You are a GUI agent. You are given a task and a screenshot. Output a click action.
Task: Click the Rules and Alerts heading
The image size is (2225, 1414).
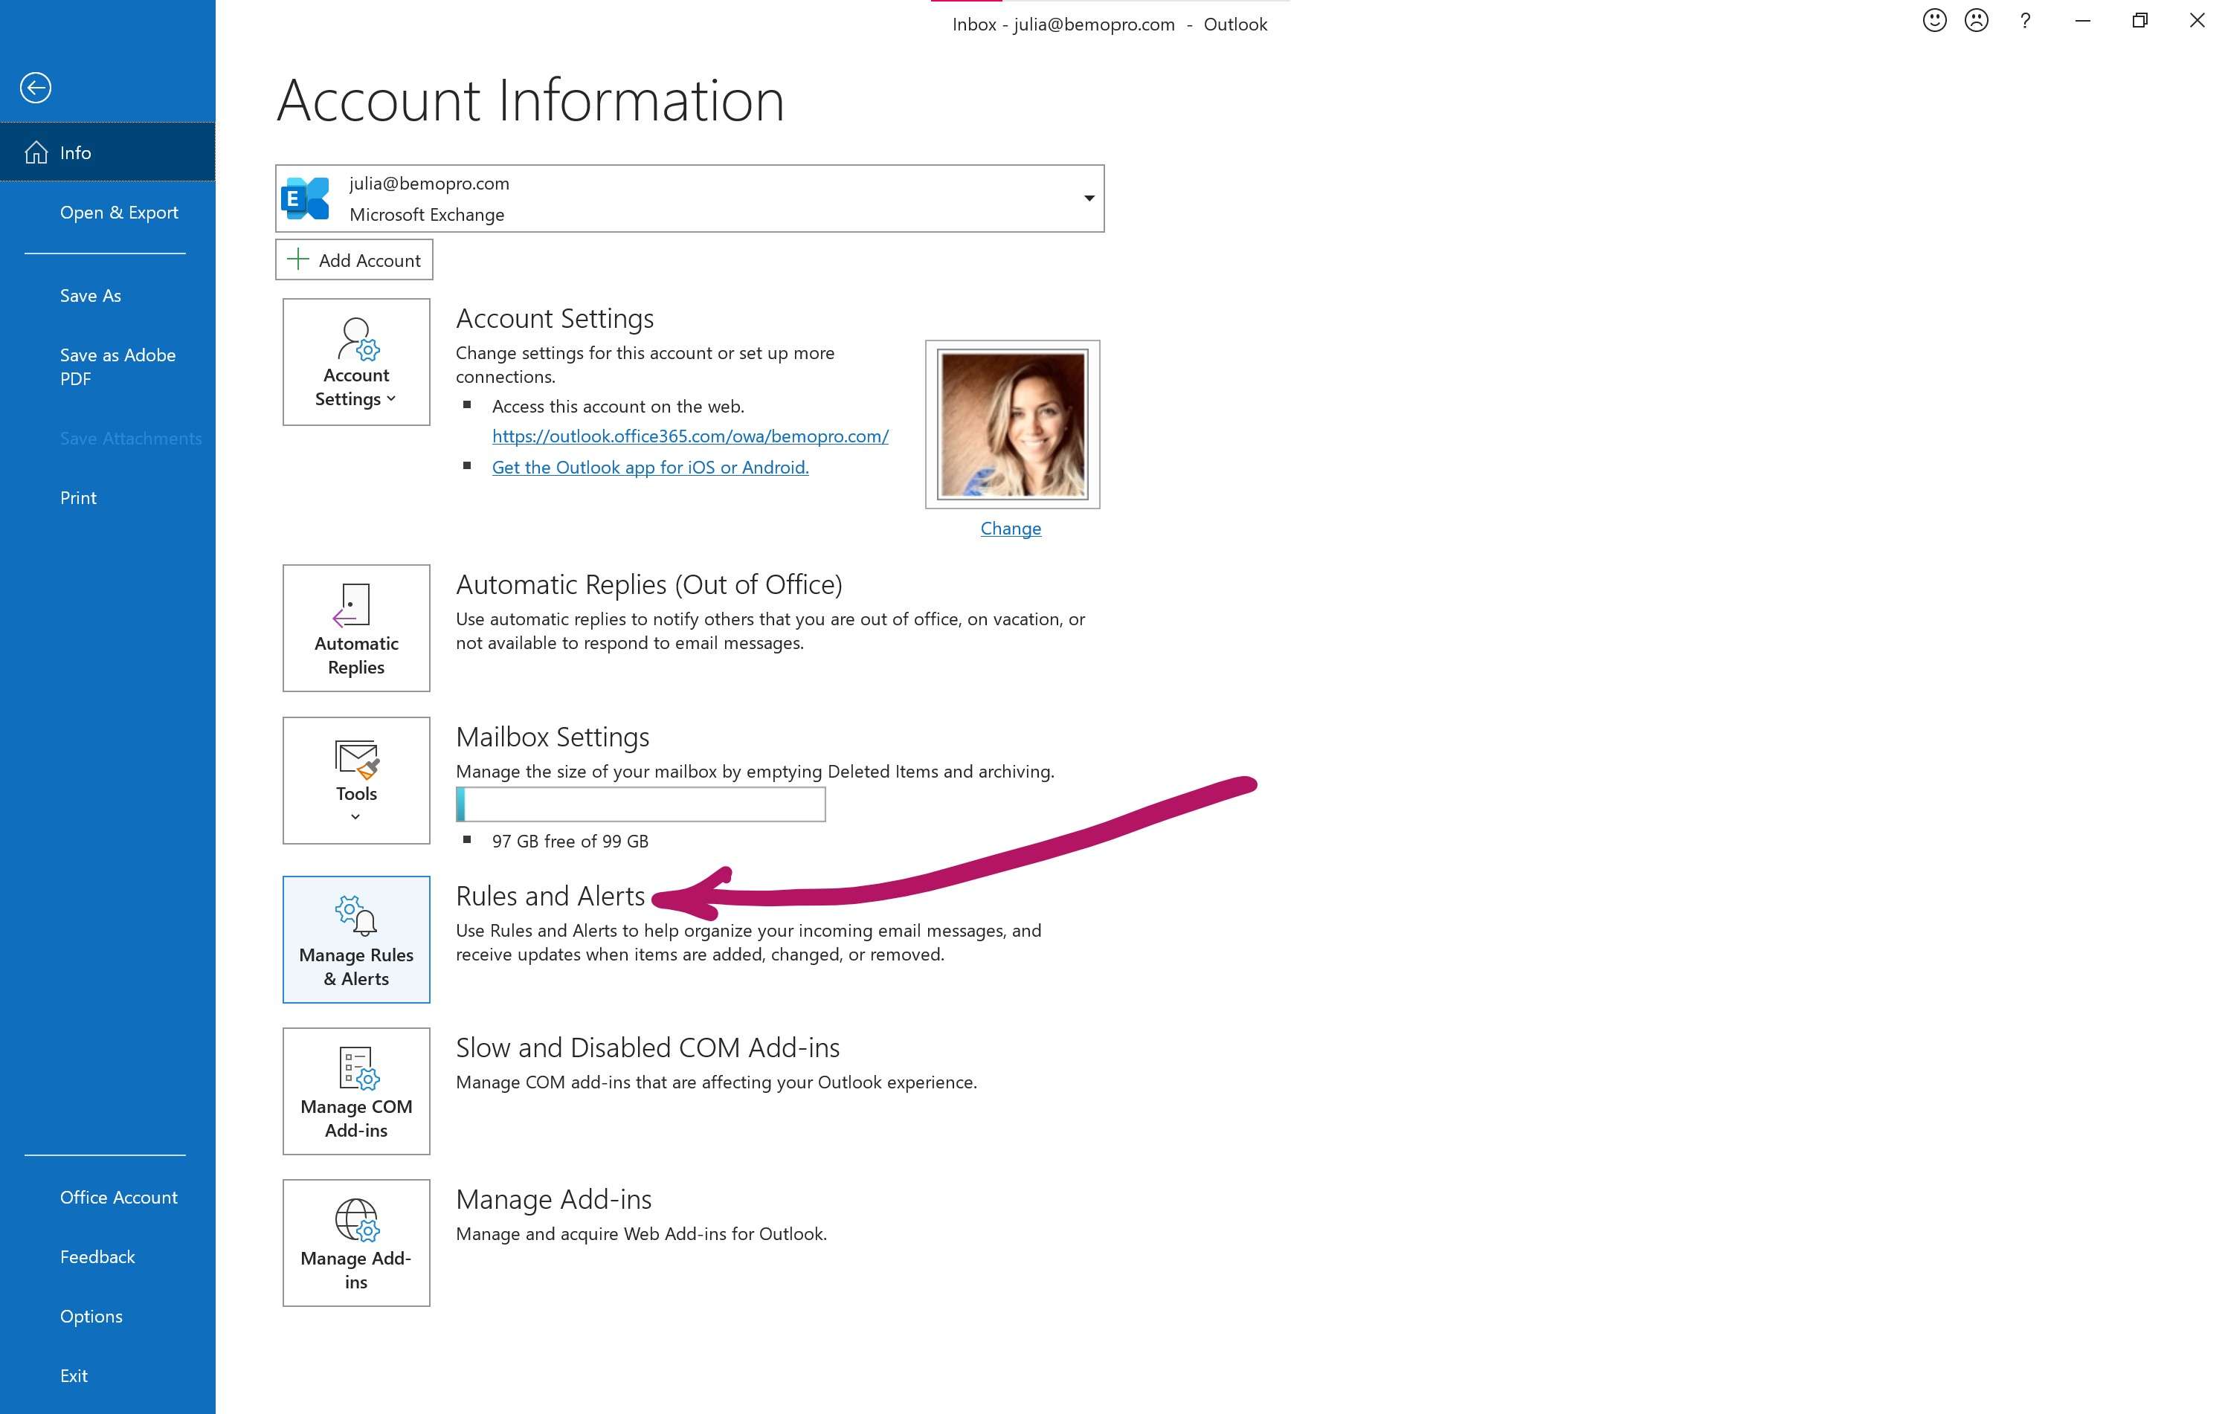tap(551, 896)
